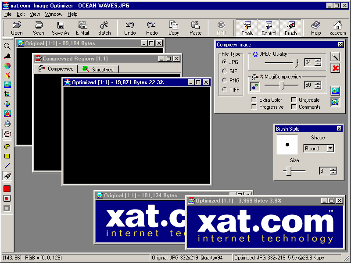Viewport: 351px width, 263px height.
Task: Select the histogram levels tool
Action: tap(7, 56)
